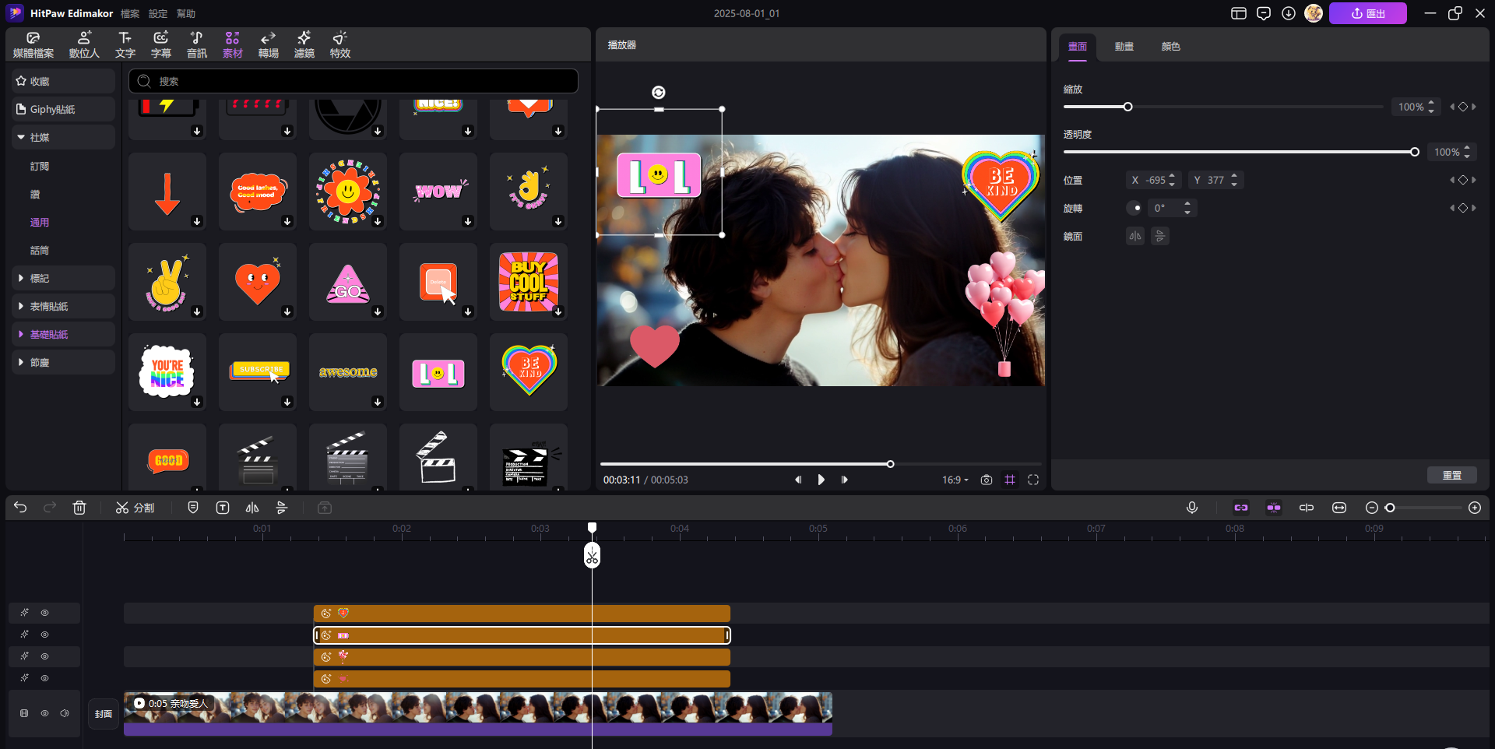Click the sticker search field
The width and height of the screenshot is (1495, 749).
coord(353,81)
